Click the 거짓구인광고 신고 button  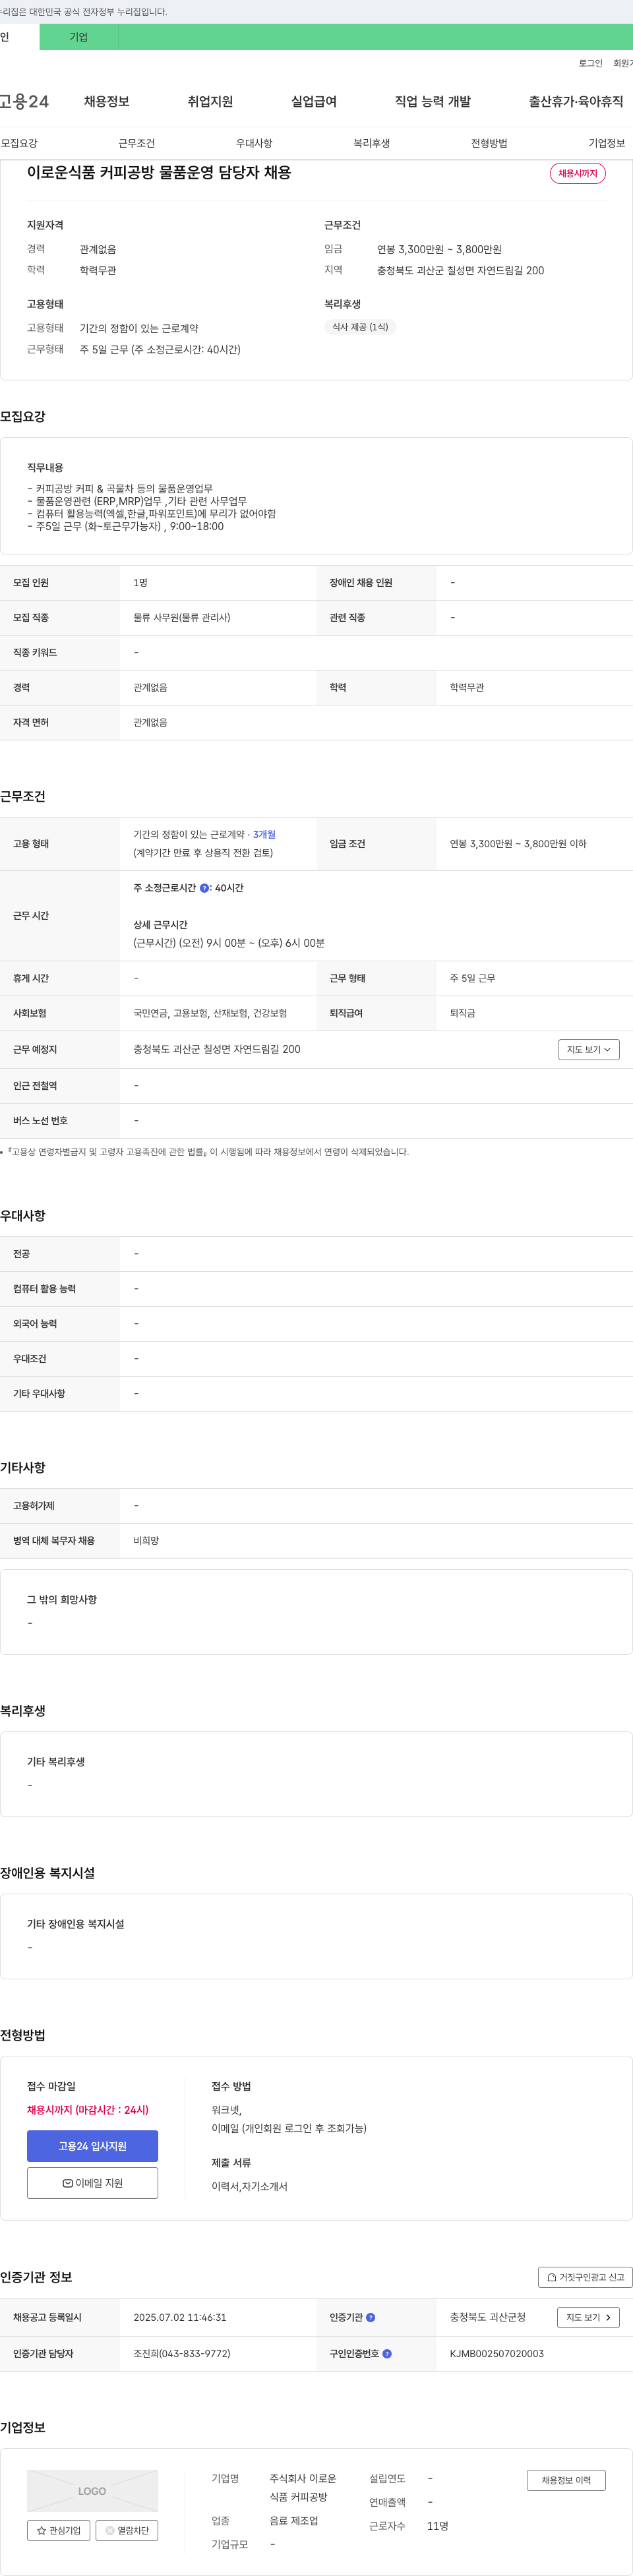(585, 2277)
